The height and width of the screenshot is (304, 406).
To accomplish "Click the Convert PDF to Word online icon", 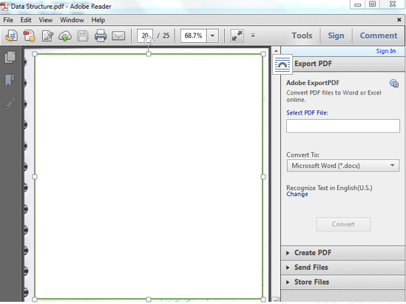I will pos(11,36).
